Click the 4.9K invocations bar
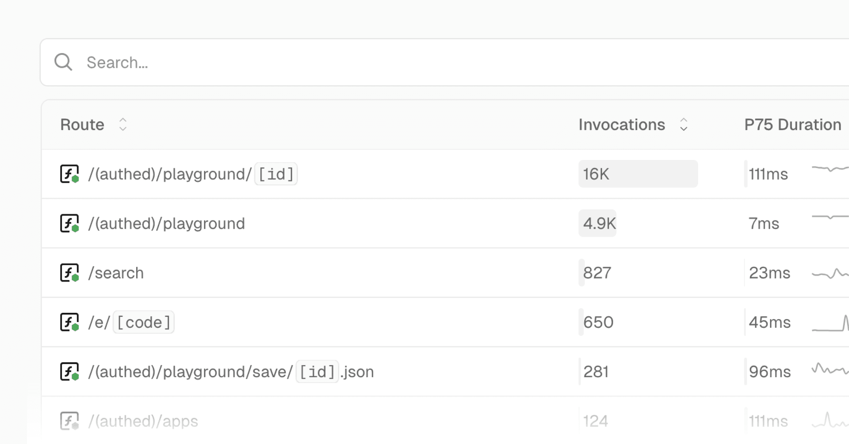The width and height of the screenshot is (849, 444). (597, 224)
